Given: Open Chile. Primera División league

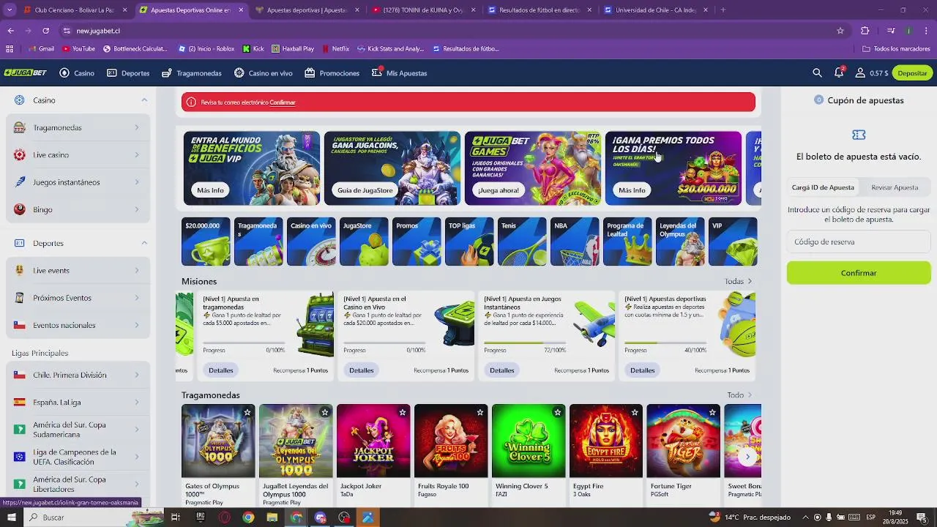Looking at the screenshot, I should click(x=78, y=375).
